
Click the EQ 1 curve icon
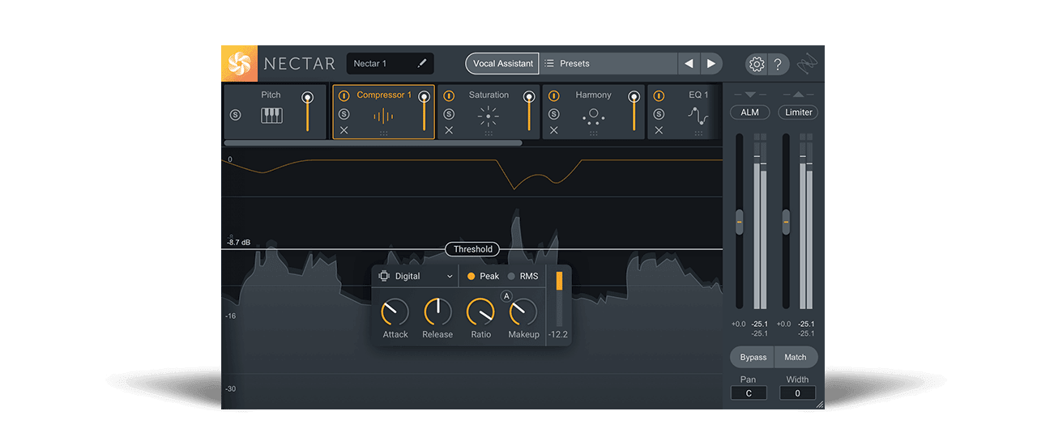[x=698, y=117]
